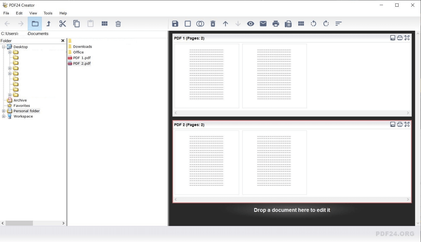Merge documents with overlapping circles icon
This screenshot has height=242, width=421.
click(x=200, y=24)
